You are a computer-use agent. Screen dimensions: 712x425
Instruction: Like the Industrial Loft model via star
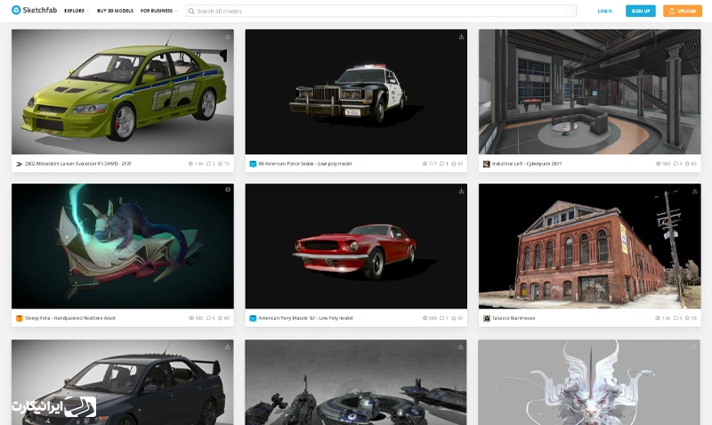(x=687, y=164)
